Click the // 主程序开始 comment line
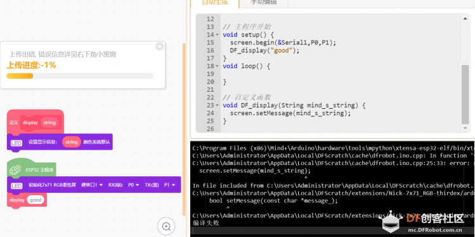This screenshot has width=475, height=237. [x=247, y=27]
